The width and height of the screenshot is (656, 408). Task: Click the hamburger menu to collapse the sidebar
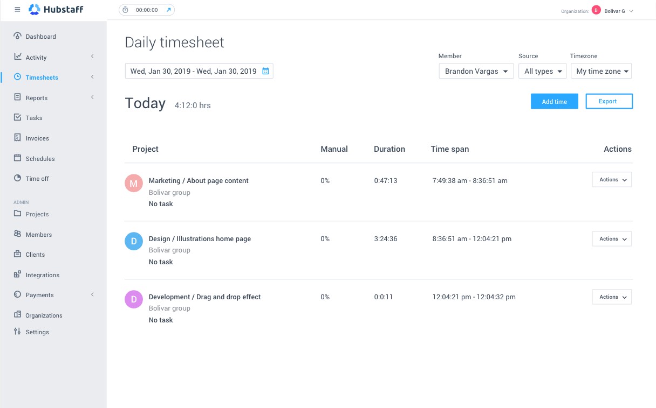click(x=17, y=9)
